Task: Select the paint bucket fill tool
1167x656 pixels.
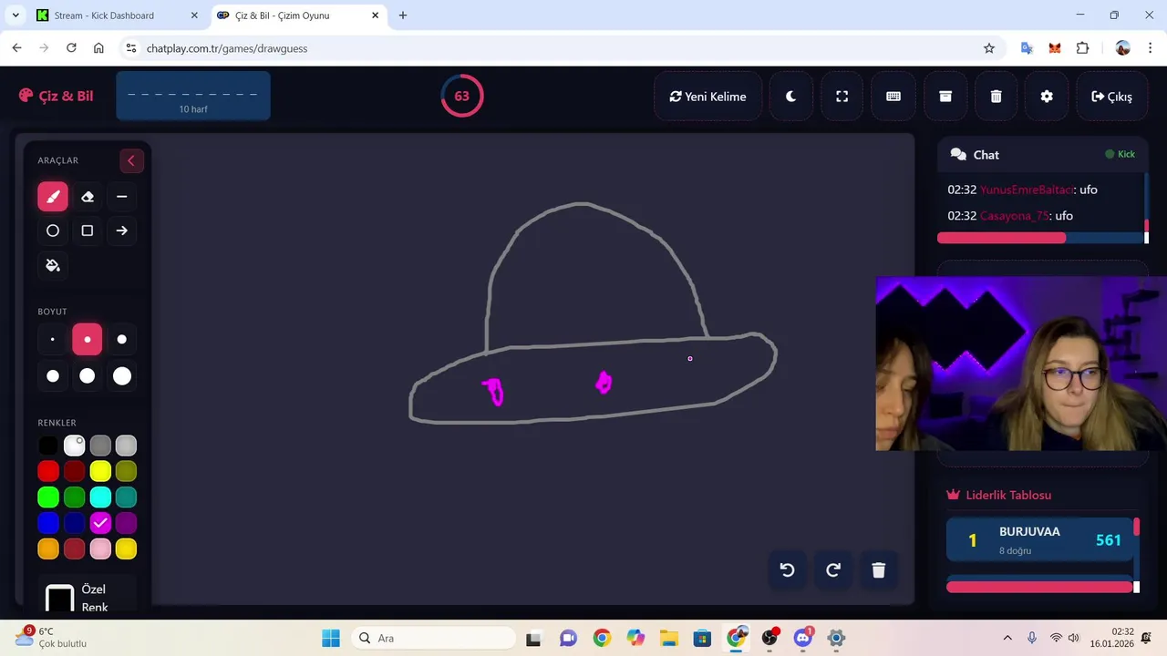Action: (53, 265)
